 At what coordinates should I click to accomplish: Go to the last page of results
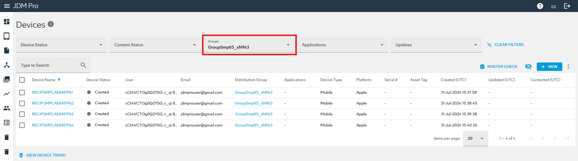click(567, 138)
